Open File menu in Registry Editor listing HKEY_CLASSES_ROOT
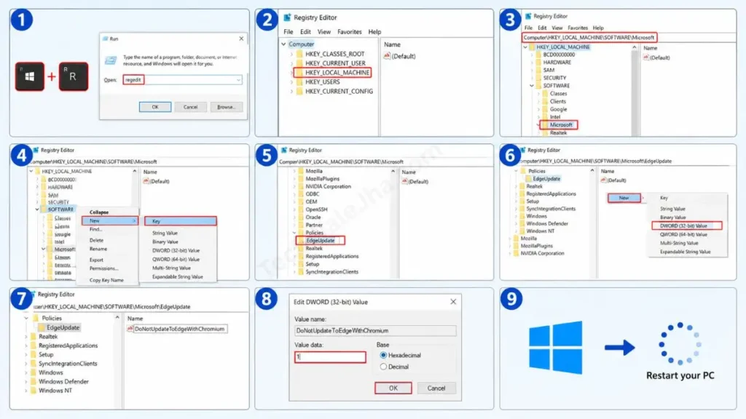The height and width of the screenshot is (419, 746). click(288, 32)
